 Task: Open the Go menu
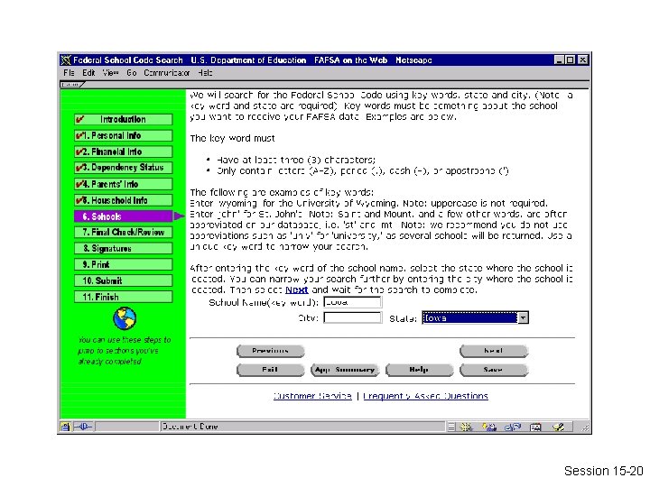132,73
